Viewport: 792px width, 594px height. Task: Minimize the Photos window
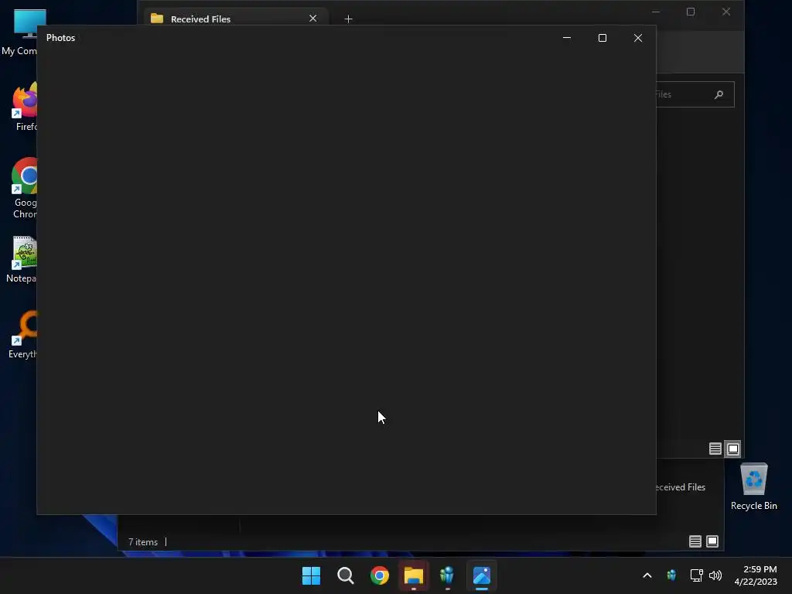[x=567, y=38]
